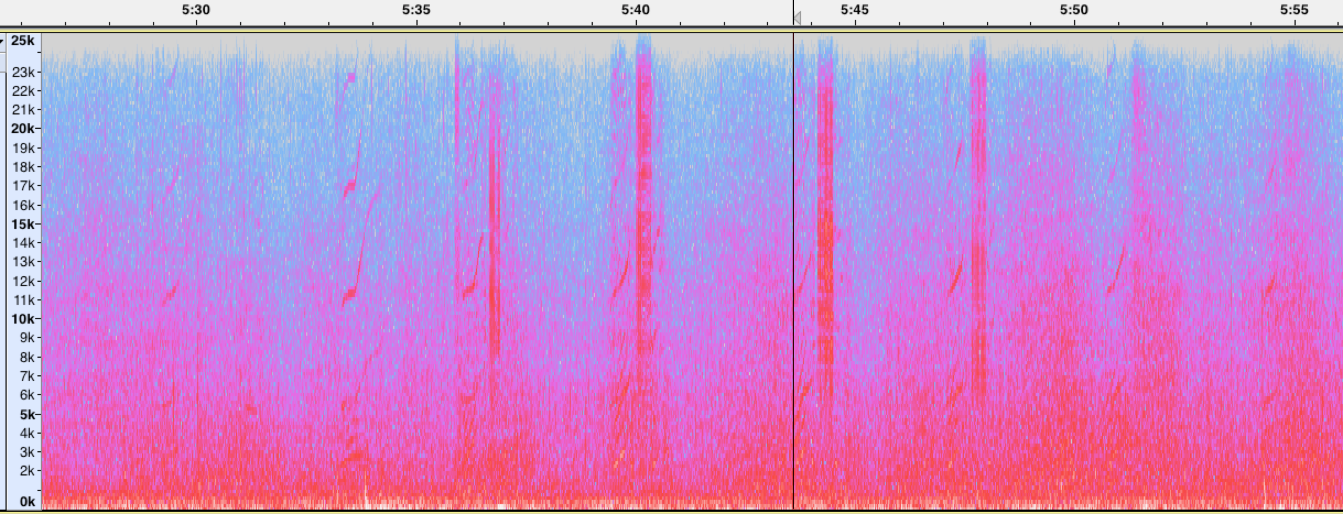Screen dimensions: 1343x514
Task: Click the 5:55 mark on the timeline ruler
Action: coord(1294,10)
